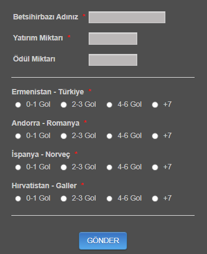The image size is (207, 254).
Task: Select 0-1 Gol for İspanya - Norveç
Action: (x=18, y=167)
